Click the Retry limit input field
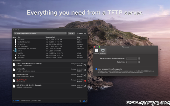 point(131,62)
